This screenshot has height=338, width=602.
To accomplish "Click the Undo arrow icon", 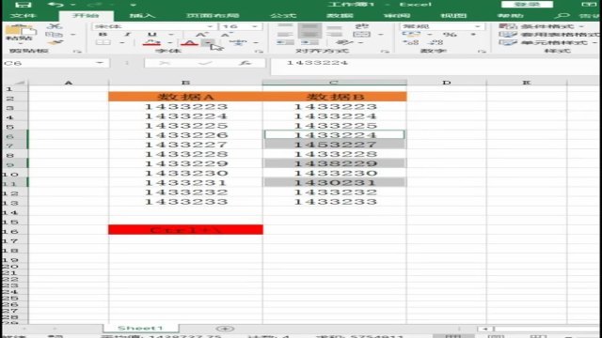I will pyautogui.click(x=56, y=5).
